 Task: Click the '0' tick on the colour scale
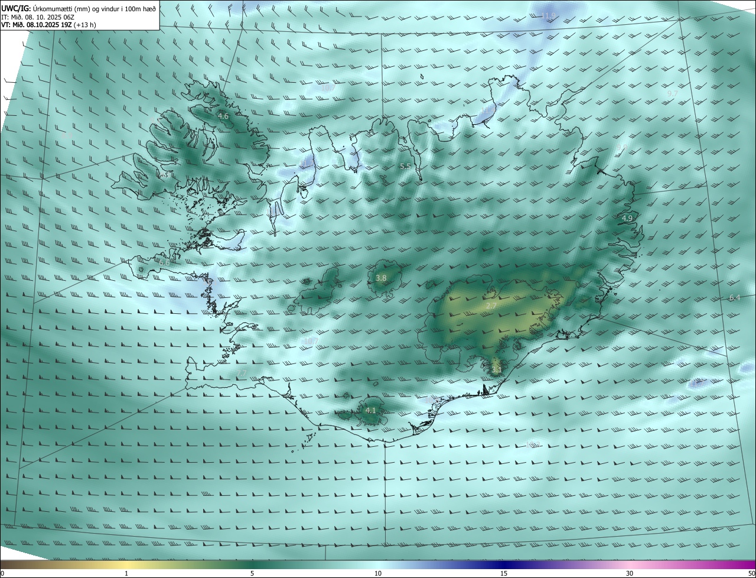coord(2,573)
